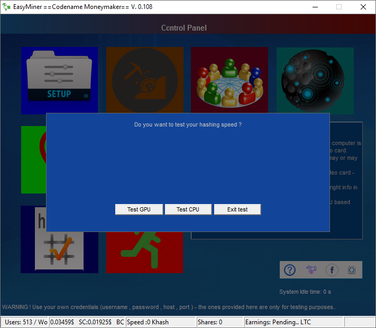This screenshot has height=328, width=376.
Task: Click the green tile behind the dialog
Action: point(33,160)
